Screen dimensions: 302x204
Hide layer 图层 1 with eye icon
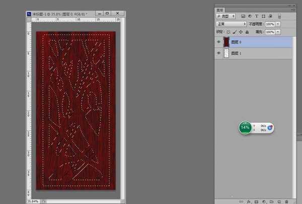pyautogui.click(x=218, y=53)
